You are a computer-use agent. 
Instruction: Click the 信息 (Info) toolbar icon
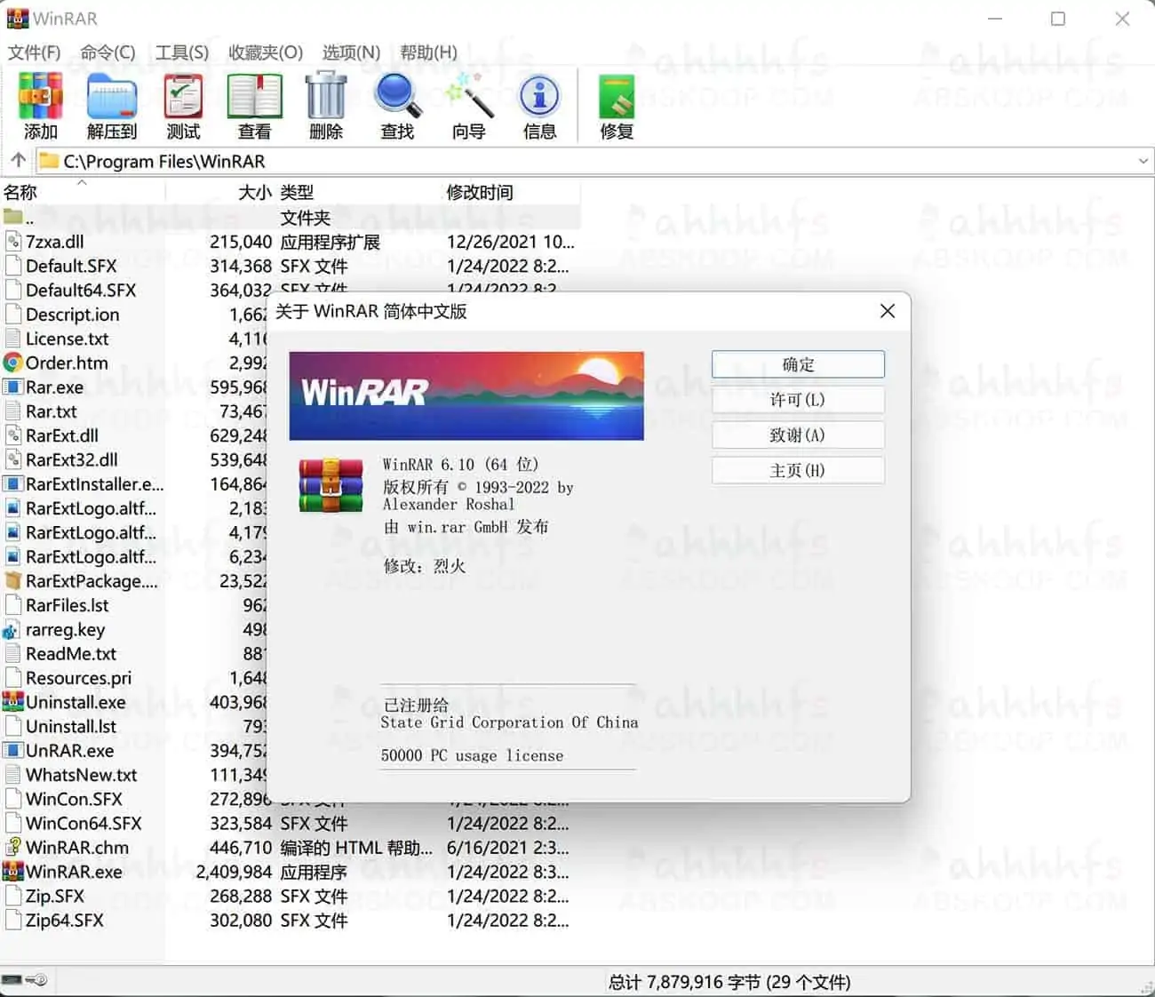[539, 96]
